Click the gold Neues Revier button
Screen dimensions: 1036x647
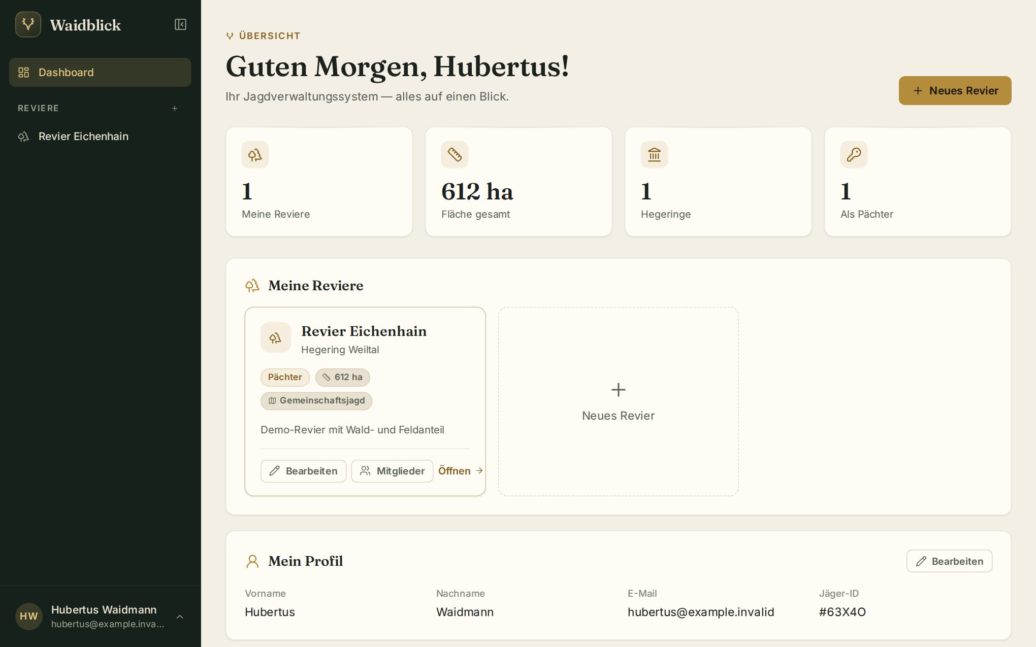955,91
